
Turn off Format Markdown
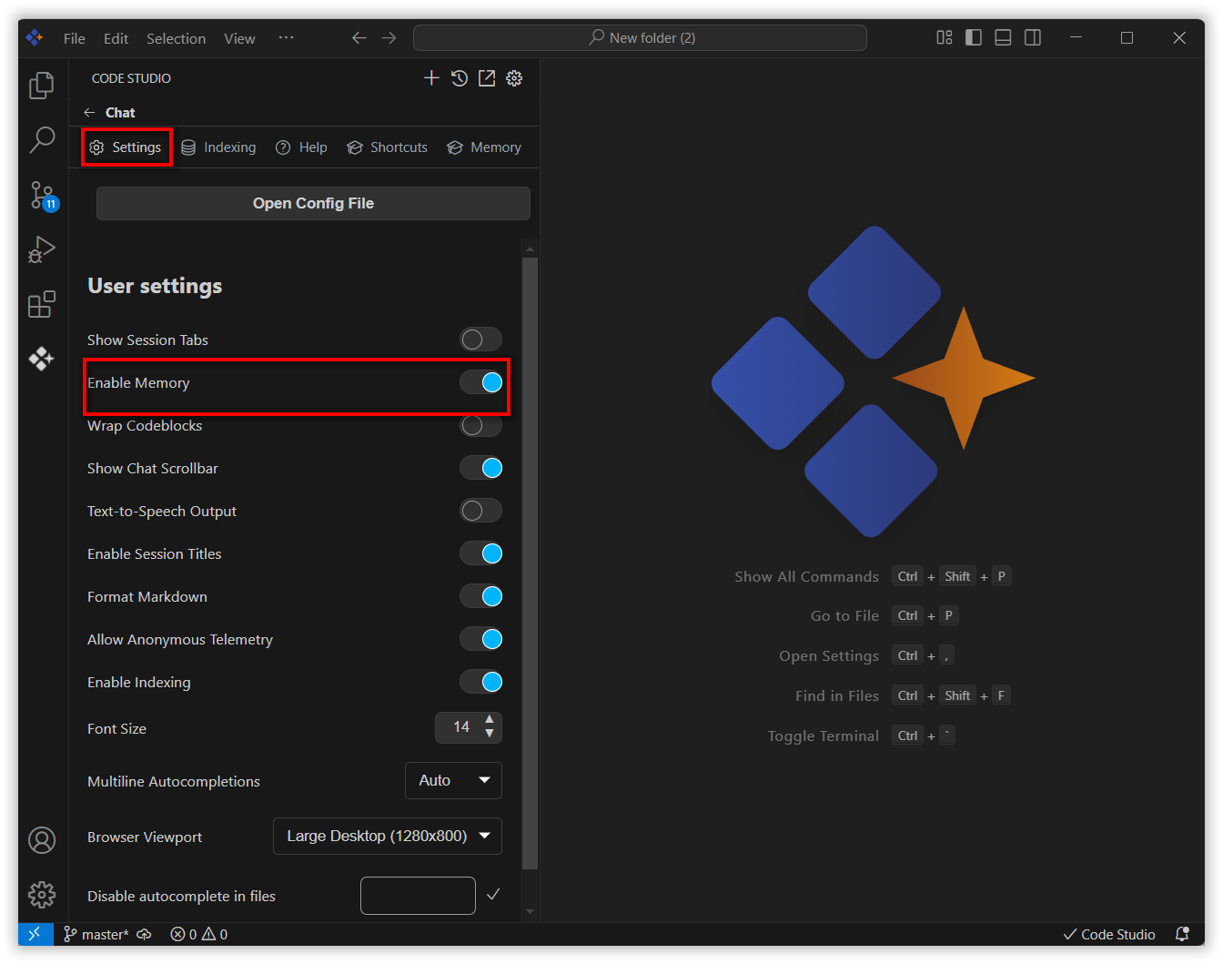pos(480,596)
